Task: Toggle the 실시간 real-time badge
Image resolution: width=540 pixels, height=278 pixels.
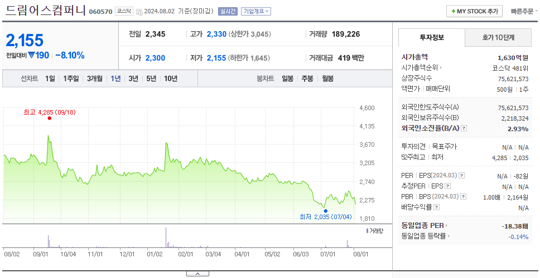Action: click(x=228, y=11)
